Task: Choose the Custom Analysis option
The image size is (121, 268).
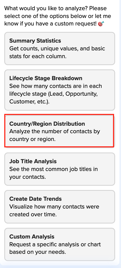Action: (60, 244)
